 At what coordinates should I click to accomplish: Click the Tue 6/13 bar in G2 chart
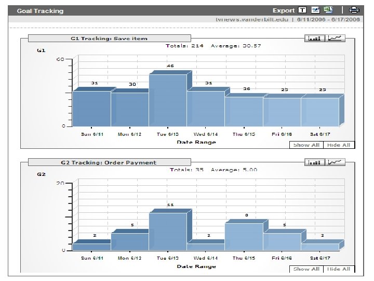(x=168, y=232)
